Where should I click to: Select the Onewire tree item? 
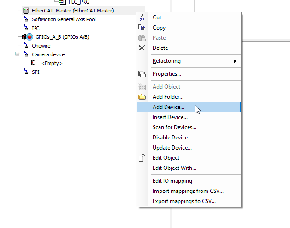(41, 46)
